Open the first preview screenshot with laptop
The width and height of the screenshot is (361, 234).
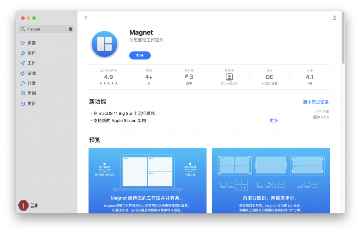coord(148,180)
